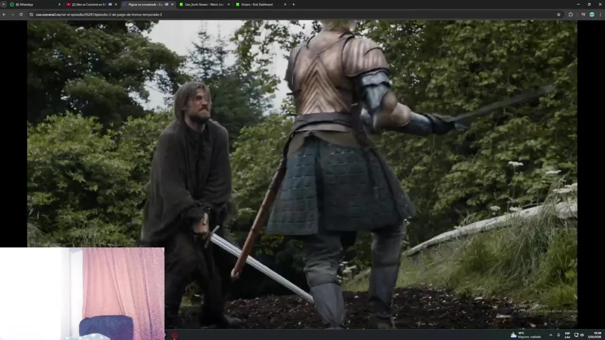
Task: Select the Página no encontrada tab
Action: tap(148, 4)
